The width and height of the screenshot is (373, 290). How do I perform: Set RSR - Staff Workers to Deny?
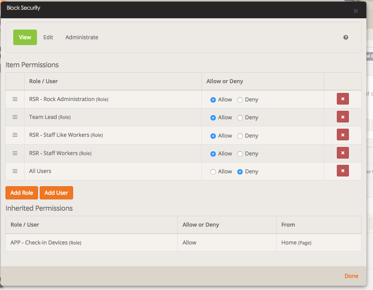[x=240, y=154]
